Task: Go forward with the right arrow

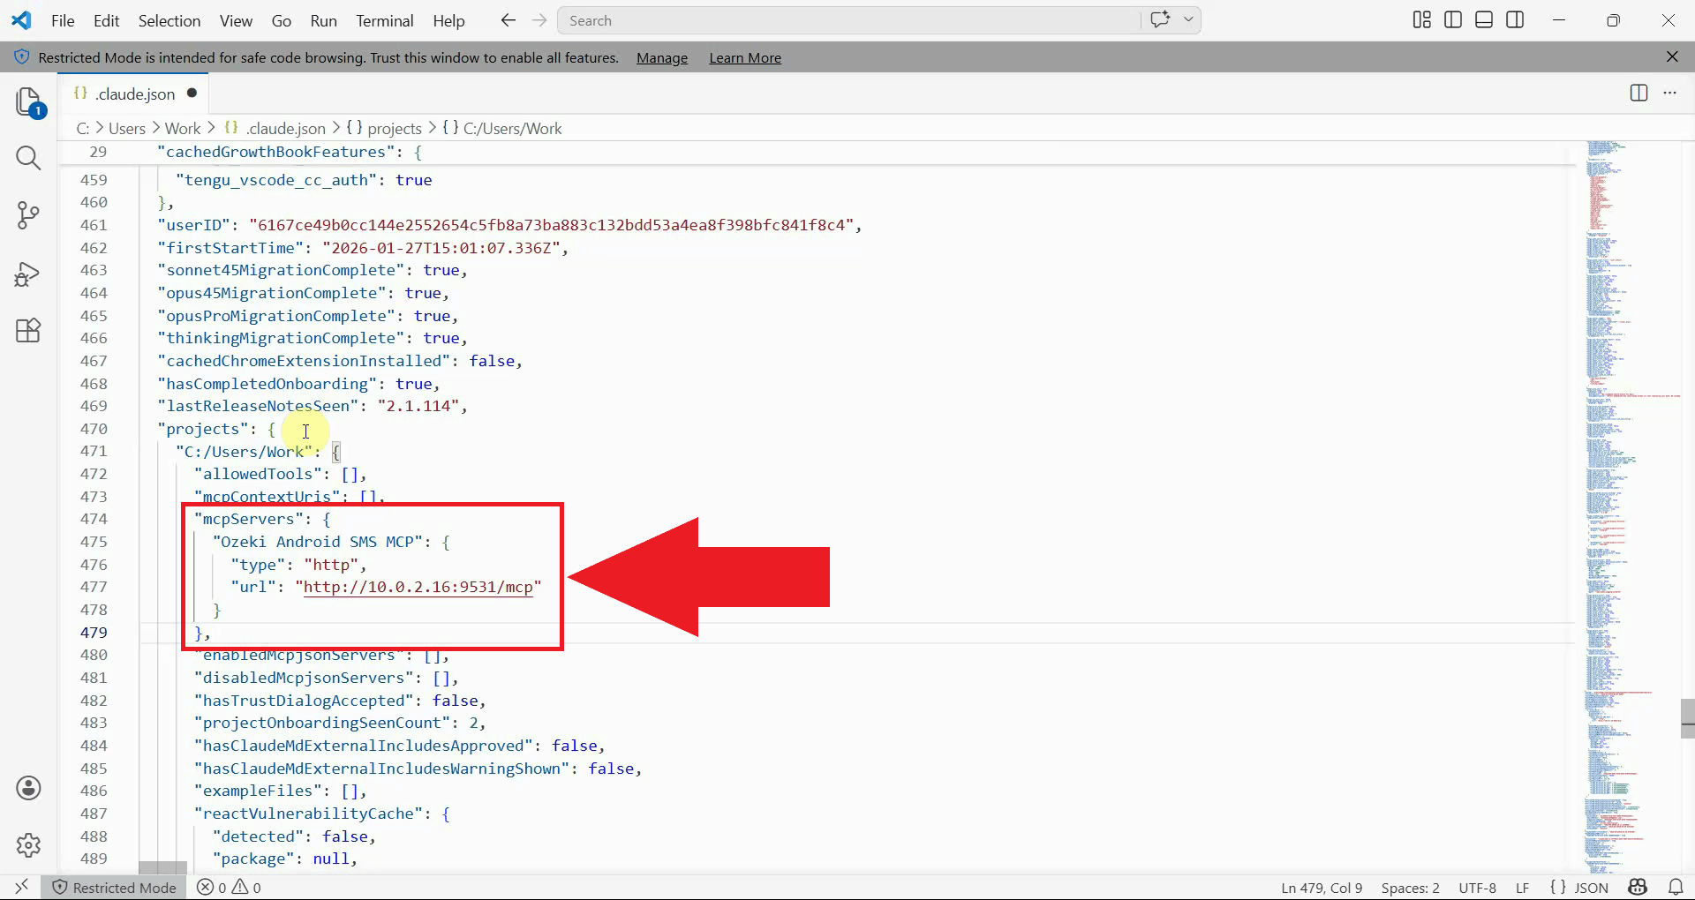Action: click(539, 20)
